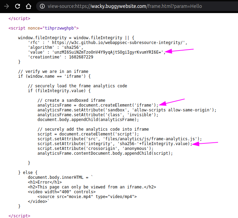Click the script src frame-analytics.js line
The height and width of the screenshot is (218, 238).
120,139
